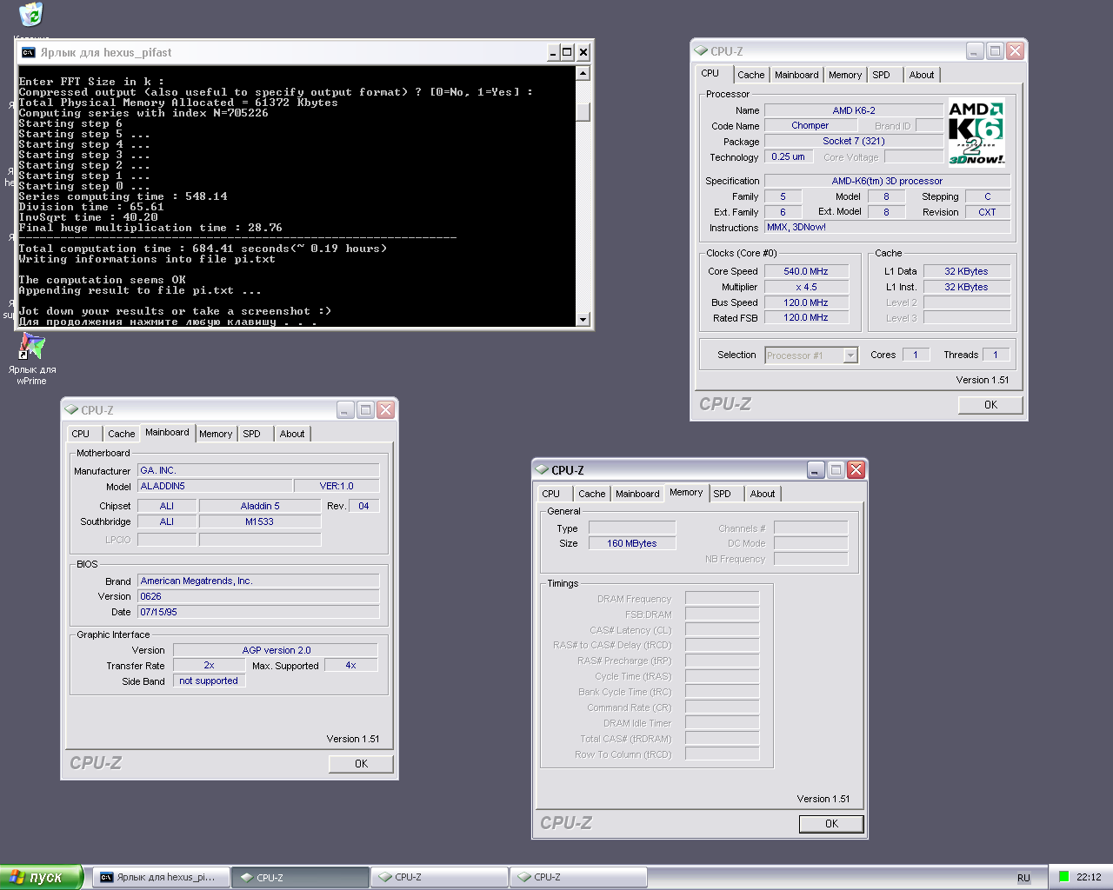Viewport: 1113px width, 890px height.
Task: Click the BIOS date 07/15/95
Action: pos(258,612)
